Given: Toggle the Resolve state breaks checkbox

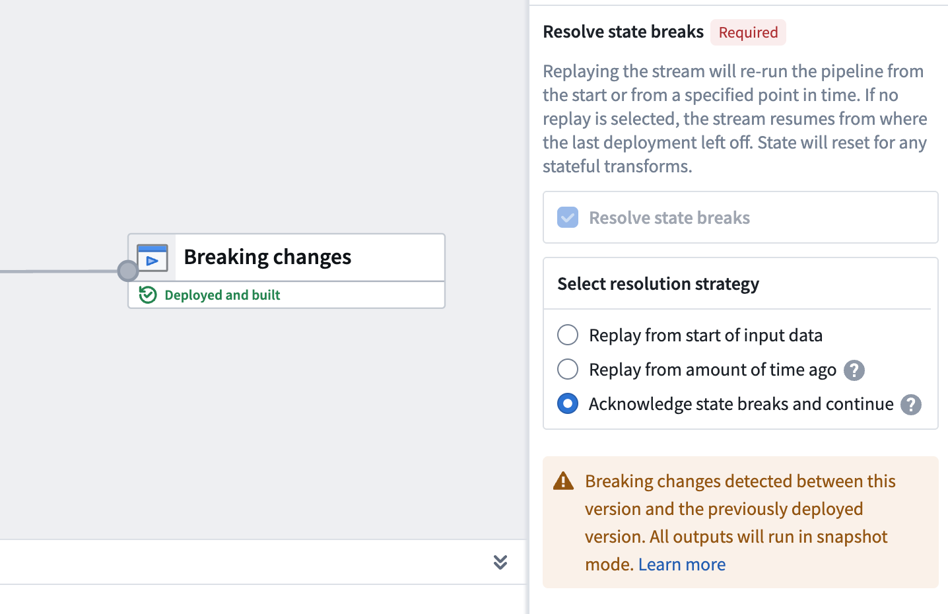Looking at the screenshot, I should (568, 217).
